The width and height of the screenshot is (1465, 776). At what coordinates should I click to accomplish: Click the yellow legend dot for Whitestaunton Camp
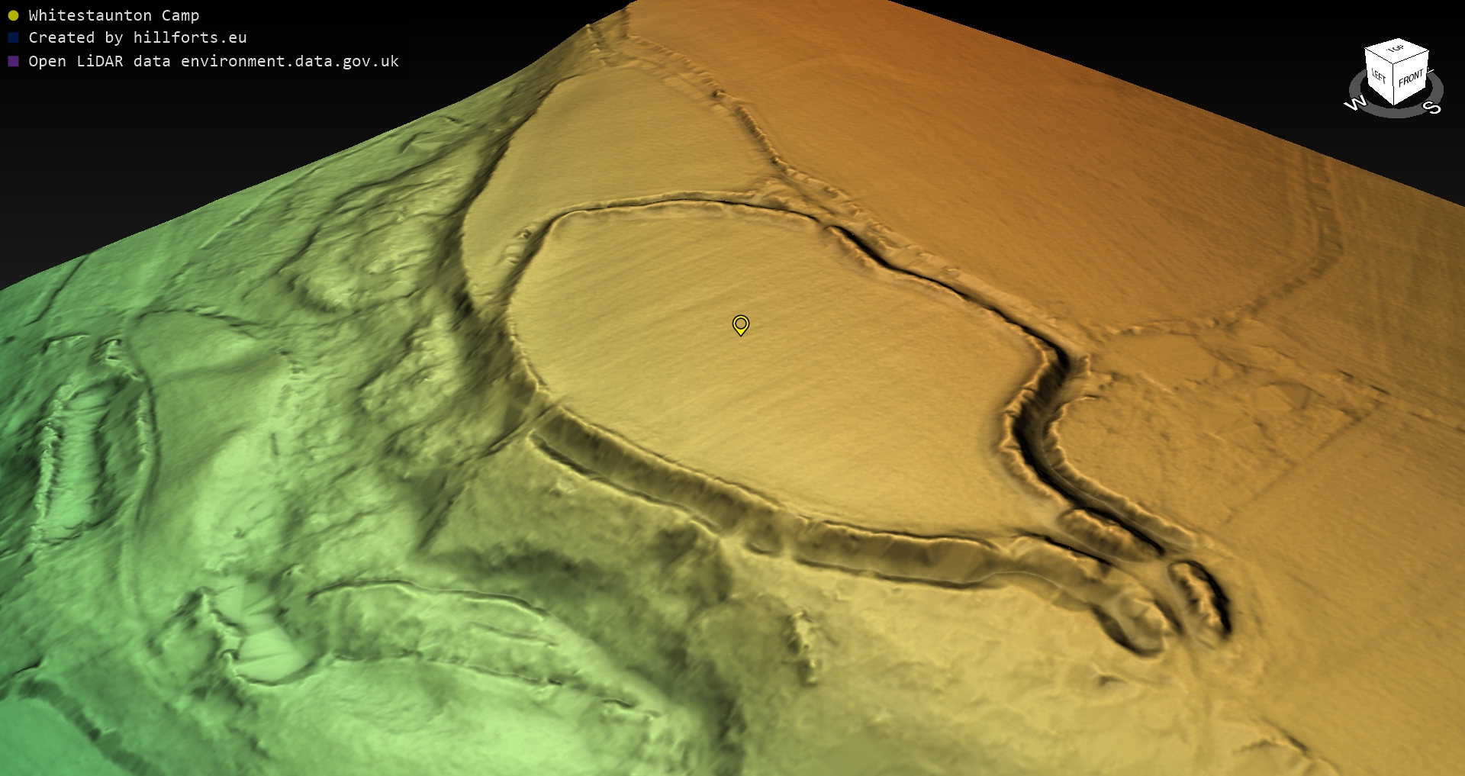(13, 15)
